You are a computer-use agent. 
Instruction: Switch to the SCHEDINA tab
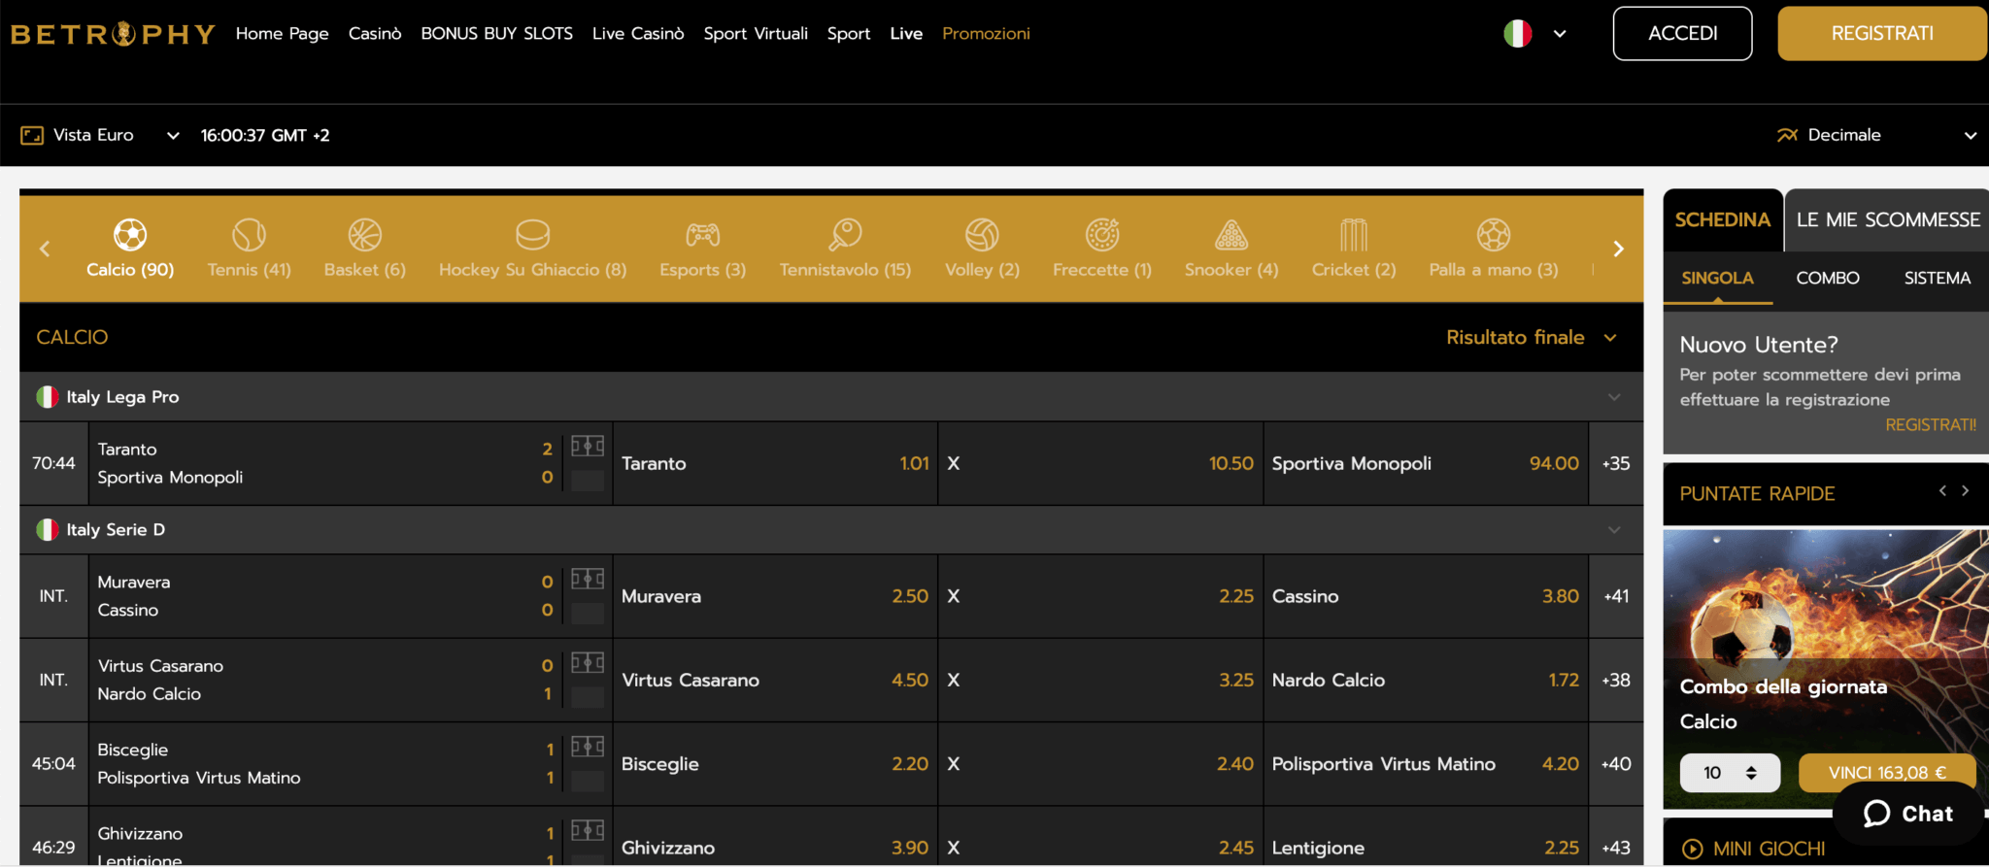pyautogui.click(x=1723, y=220)
